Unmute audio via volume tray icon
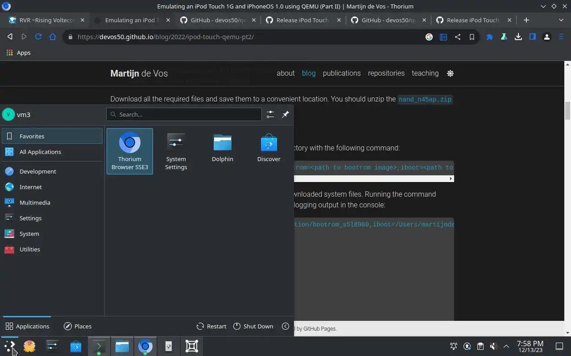Image resolution: width=571 pixels, height=356 pixels. [x=493, y=346]
